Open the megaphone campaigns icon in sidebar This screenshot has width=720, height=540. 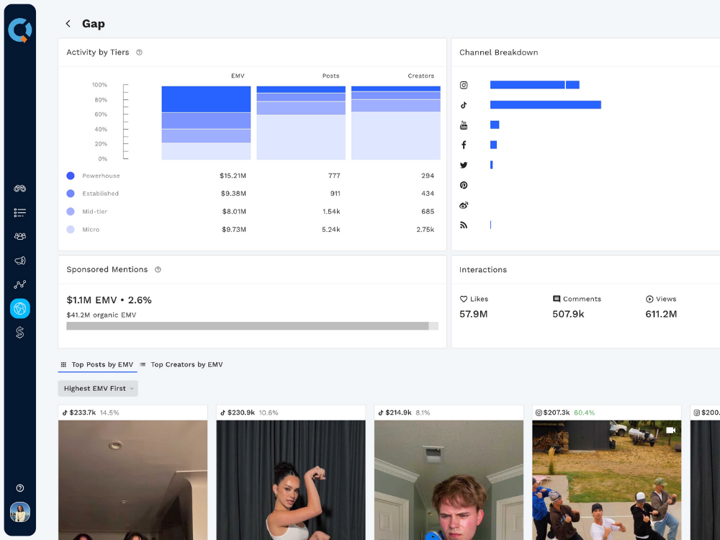pos(20,261)
